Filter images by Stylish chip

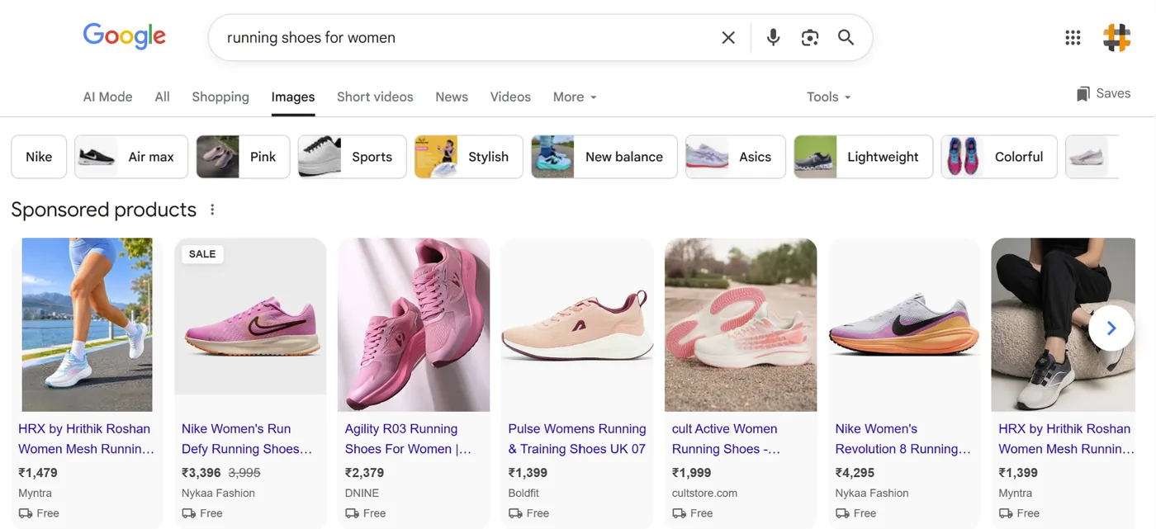click(x=468, y=157)
